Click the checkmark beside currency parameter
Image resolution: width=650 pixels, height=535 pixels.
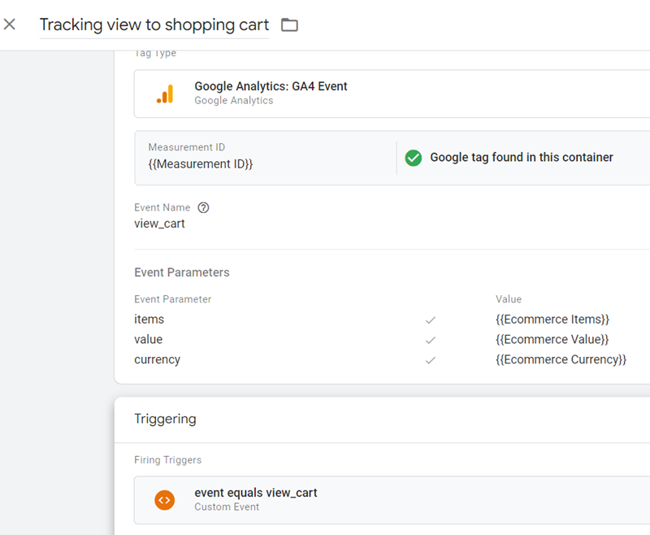click(x=431, y=359)
